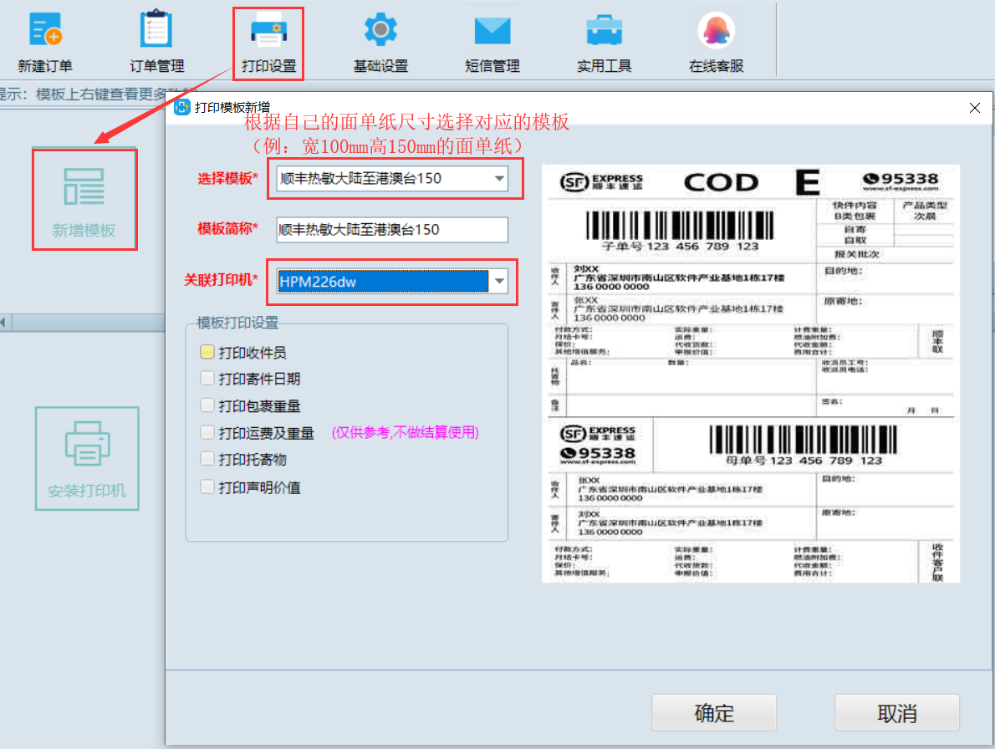The width and height of the screenshot is (995, 749).
Task: Expand the 选择模板 dropdown arrow
Action: coord(499,179)
